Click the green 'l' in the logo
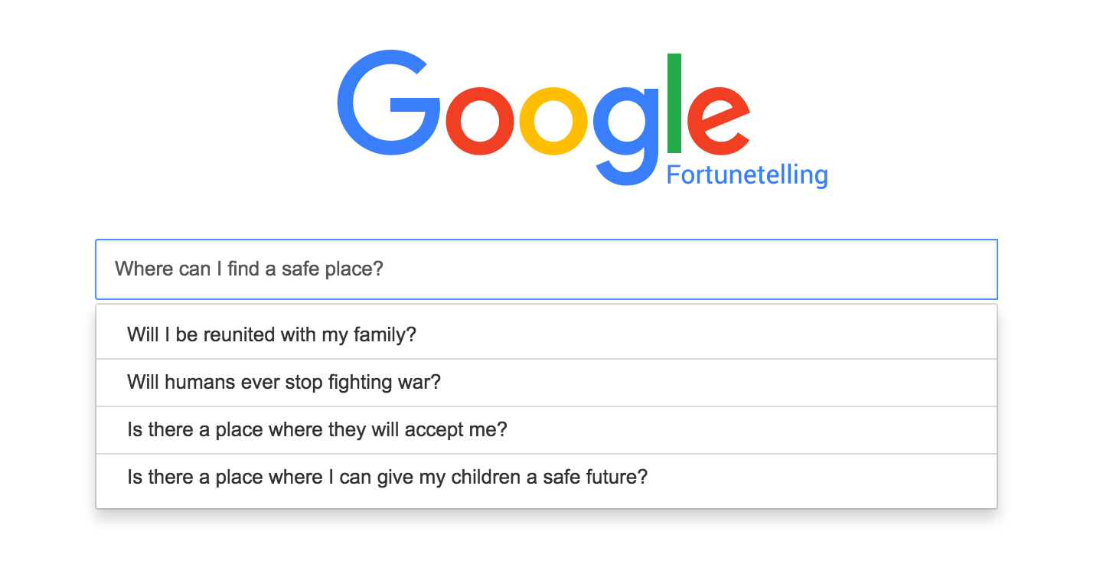The height and width of the screenshot is (574, 1113). (x=674, y=103)
